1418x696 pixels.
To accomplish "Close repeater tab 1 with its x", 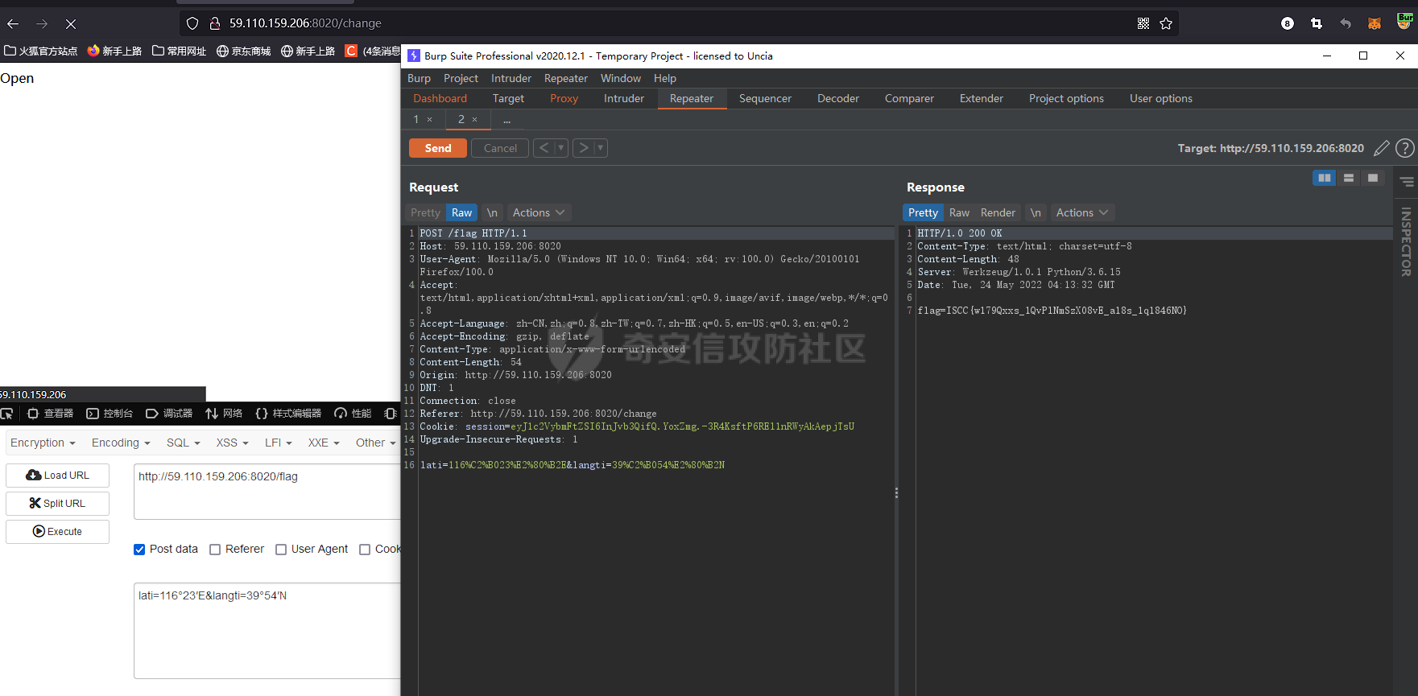I will pyautogui.click(x=430, y=120).
